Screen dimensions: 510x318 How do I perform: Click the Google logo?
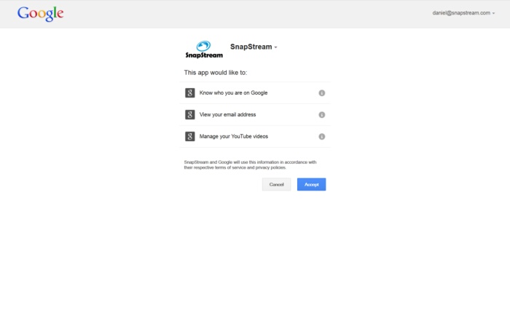[x=40, y=14]
